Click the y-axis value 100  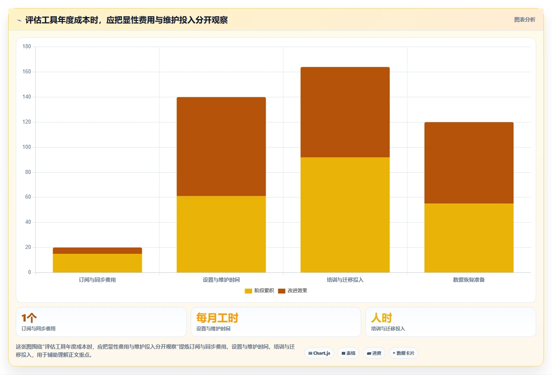(x=27, y=147)
